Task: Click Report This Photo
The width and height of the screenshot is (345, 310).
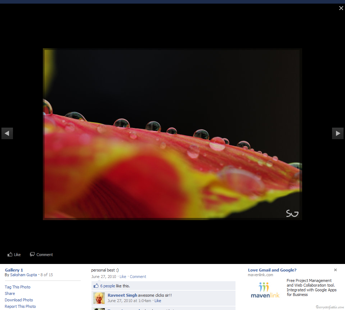Action: (x=20, y=306)
